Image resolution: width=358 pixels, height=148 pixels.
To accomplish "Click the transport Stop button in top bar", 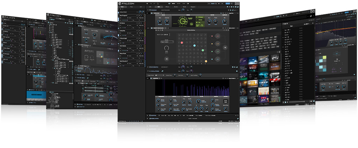I will [x=219, y=3].
